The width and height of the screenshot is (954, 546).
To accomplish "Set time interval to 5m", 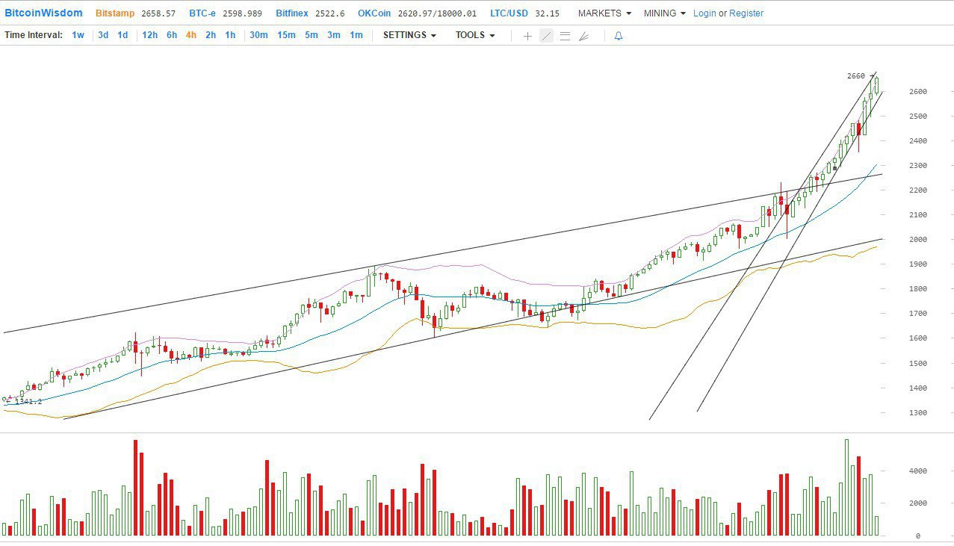I will [x=311, y=35].
